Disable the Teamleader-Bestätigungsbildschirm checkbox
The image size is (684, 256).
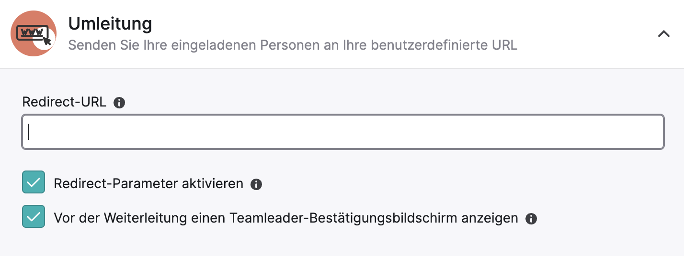click(x=34, y=216)
